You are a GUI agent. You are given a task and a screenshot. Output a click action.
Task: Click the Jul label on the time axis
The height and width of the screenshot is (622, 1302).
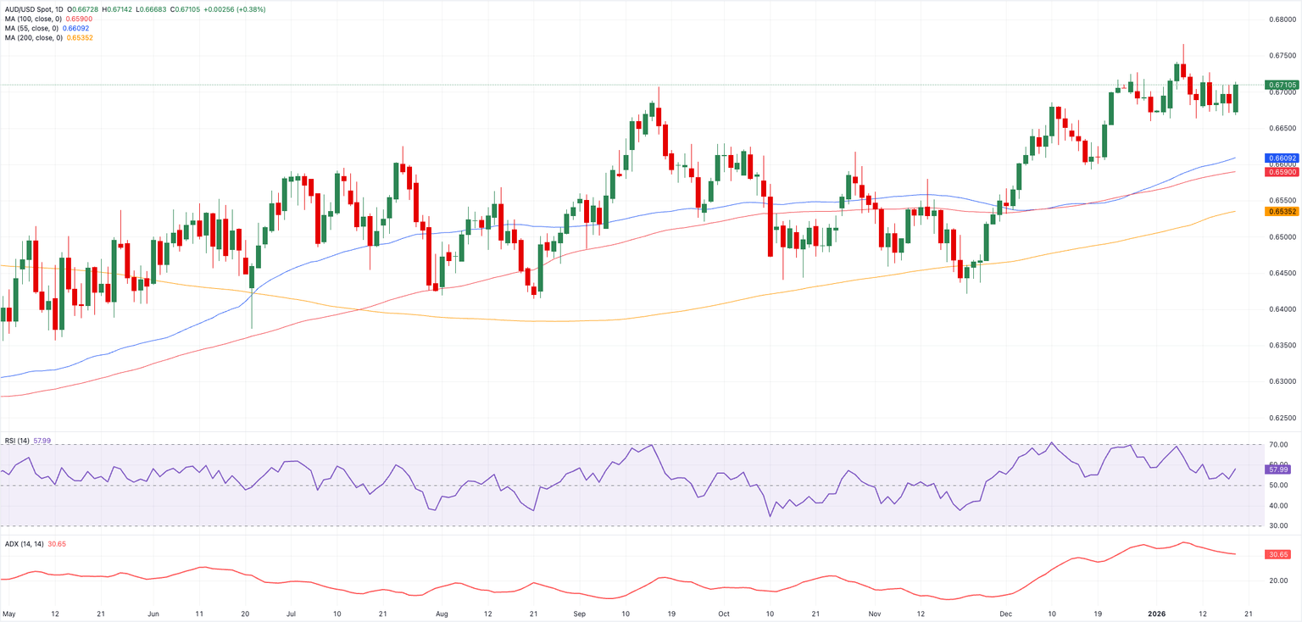coord(291,612)
